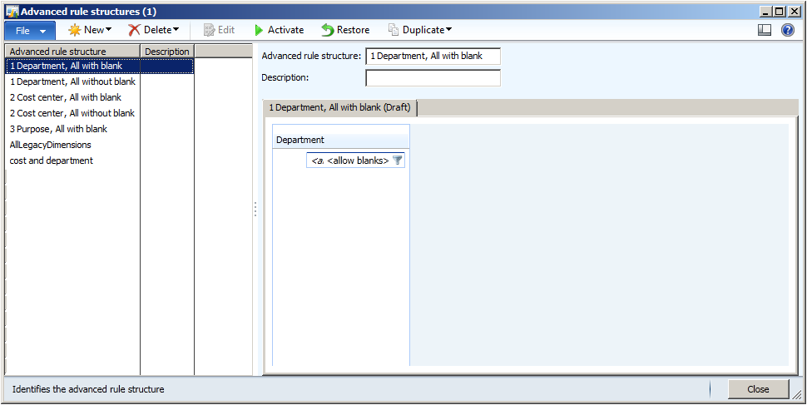
Task: Open the File menu
Action: [30, 31]
